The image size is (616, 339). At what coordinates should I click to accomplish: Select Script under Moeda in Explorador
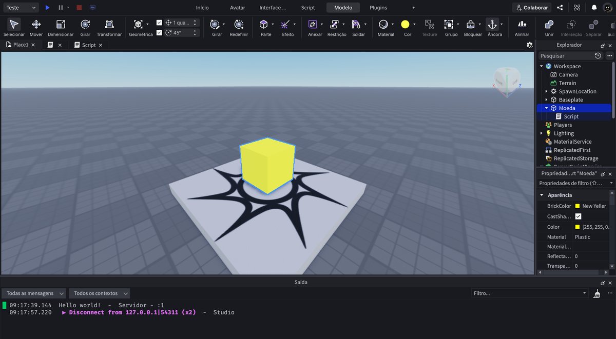pyautogui.click(x=571, y=116)
